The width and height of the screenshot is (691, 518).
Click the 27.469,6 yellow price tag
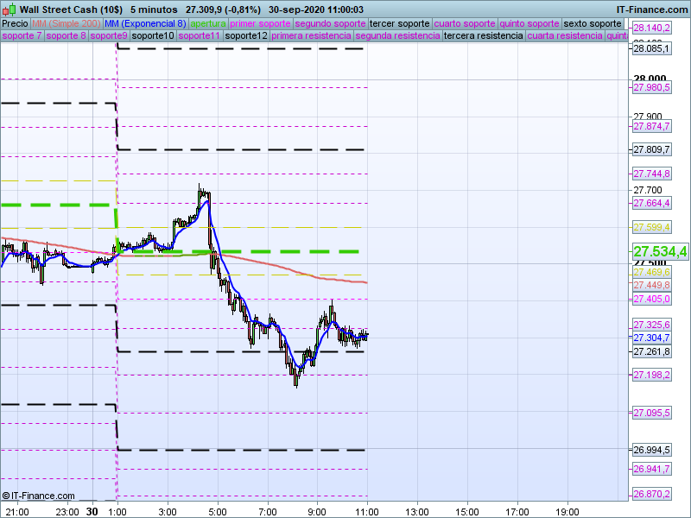[x=652, y=272]
